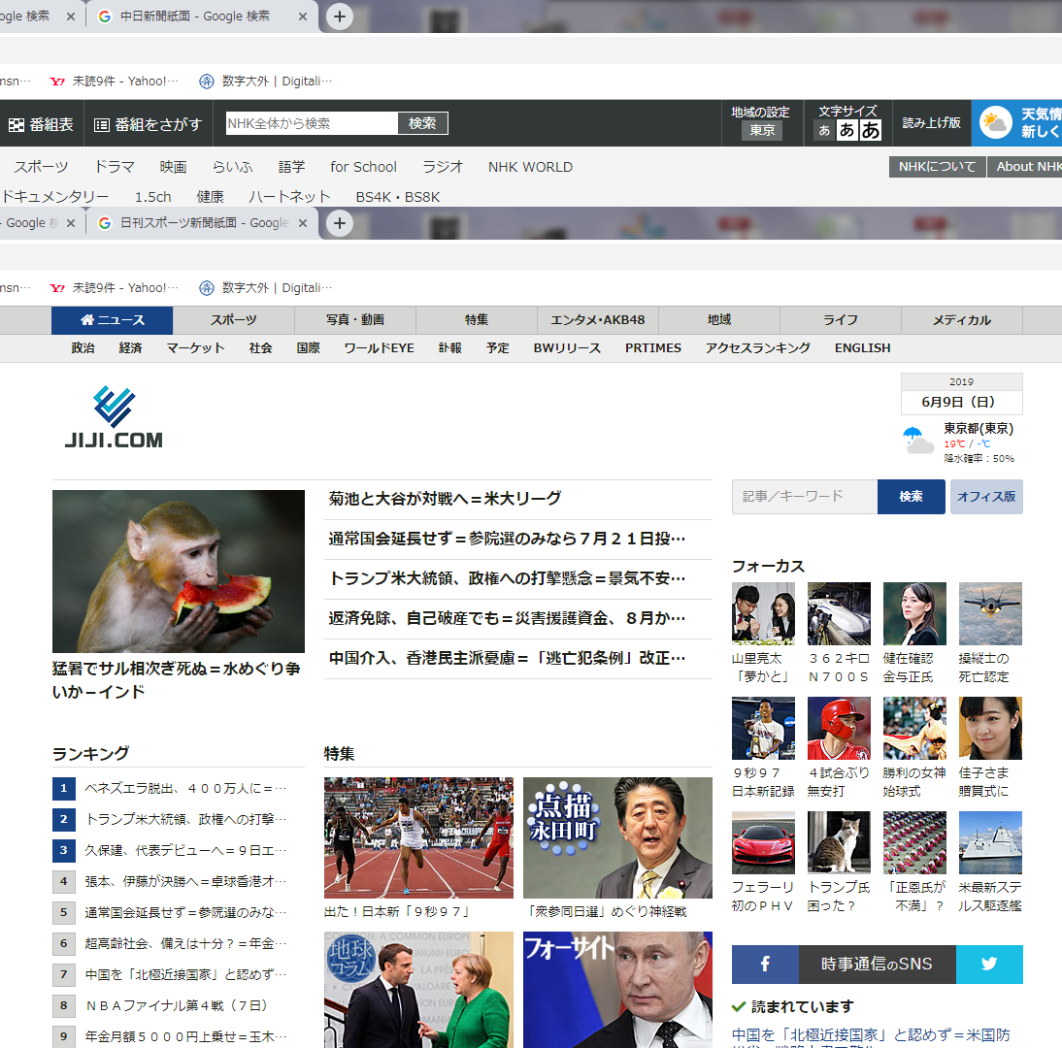Open focus thumbnail 9秒97 日本新記録
Screen dimensions: 1062x1048
[x=763, y=729]
